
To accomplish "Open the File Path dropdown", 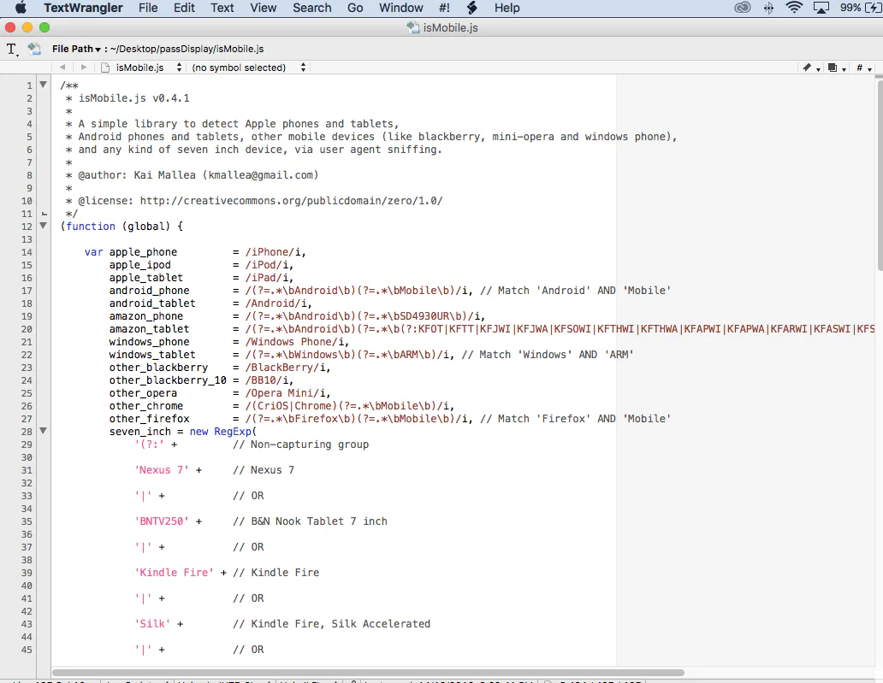I will tap(77, 49).
